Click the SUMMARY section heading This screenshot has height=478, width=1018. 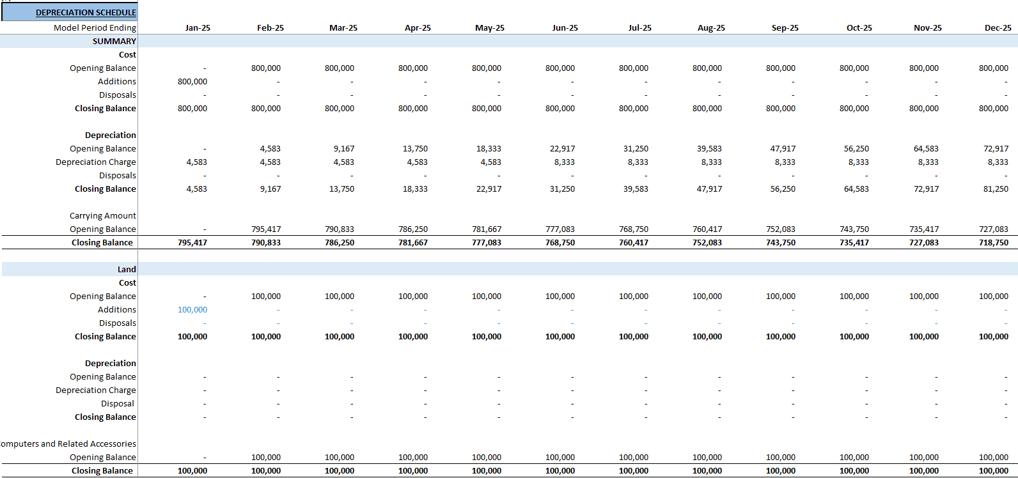tap(114, 42)
